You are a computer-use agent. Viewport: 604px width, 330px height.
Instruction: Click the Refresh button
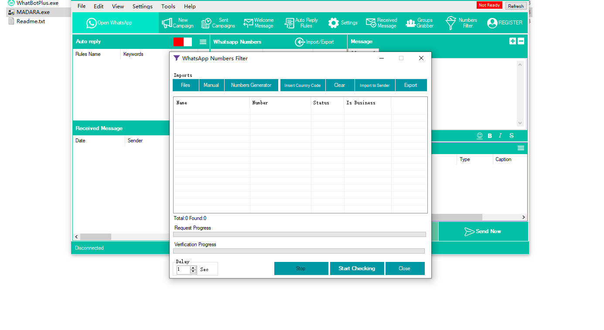(516, 6)
